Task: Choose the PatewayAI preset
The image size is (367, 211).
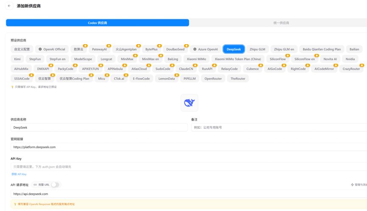Action: (x=99, y=49)
